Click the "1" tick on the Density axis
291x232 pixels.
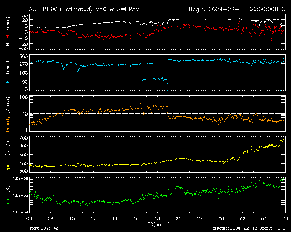coord(26,130)
